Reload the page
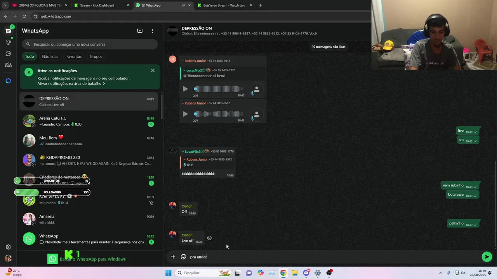The image size is (497, 279). pyautogui.click(x=24, y=16)
